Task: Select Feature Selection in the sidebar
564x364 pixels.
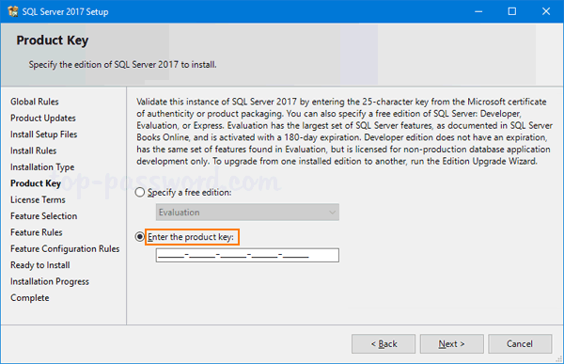Action: click(44, 216)
